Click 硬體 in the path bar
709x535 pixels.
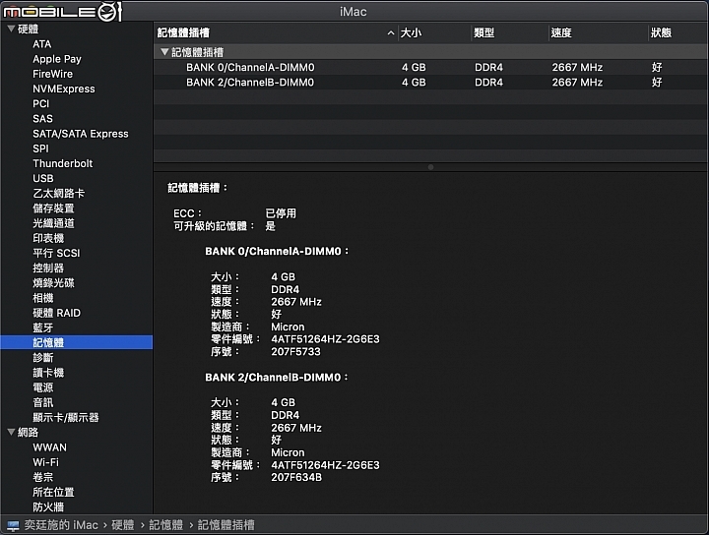(123, 525)
